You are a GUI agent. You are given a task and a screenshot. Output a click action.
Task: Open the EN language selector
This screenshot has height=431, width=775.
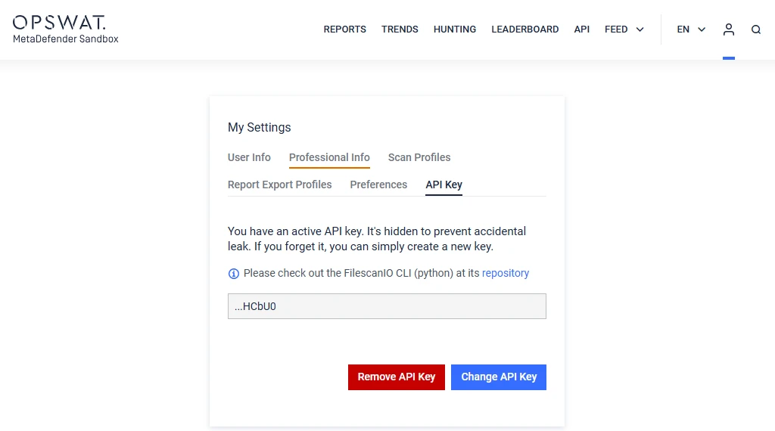tap(691, 29)
